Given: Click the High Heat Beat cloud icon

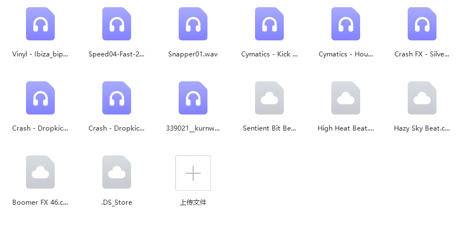Looking at the screenshot, I should [x=346, y=98].
